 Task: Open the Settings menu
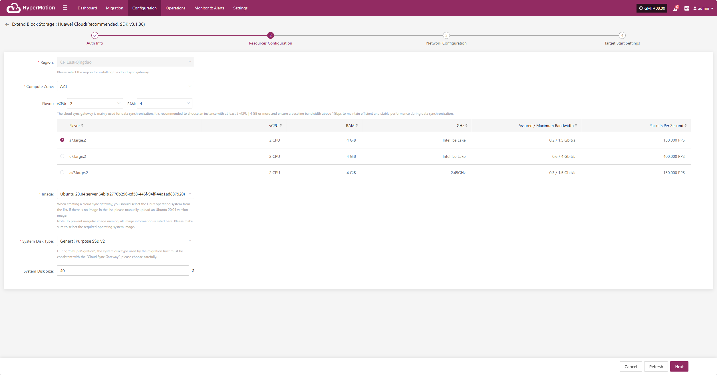coord(240,8)
